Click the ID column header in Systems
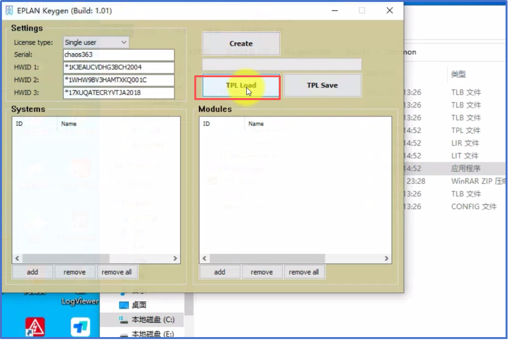Screen dimensions: 508x340 pos(35,124)
